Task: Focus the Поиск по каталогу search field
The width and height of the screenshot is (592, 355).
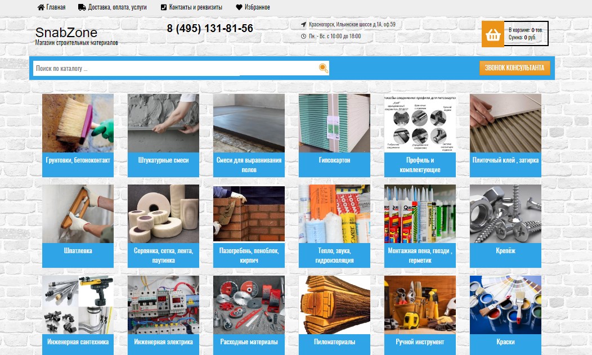Action: 176,68
